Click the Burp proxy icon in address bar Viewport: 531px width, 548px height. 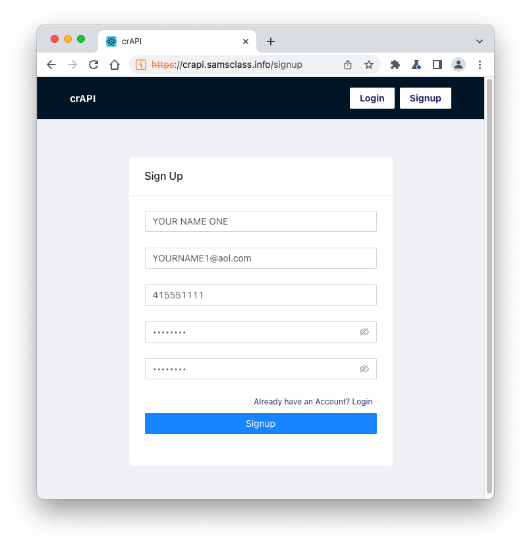pyautogui.click(x=141, y=65)
